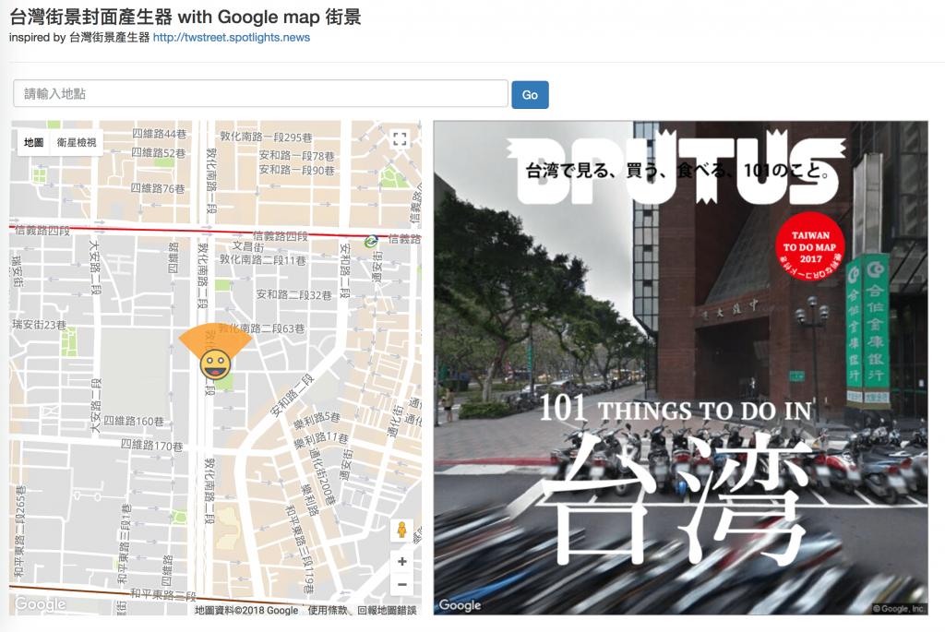The width and height of the screenshot is (945, 632).
Task: Click the Street View pegman icon
Action: pos(401,531)
